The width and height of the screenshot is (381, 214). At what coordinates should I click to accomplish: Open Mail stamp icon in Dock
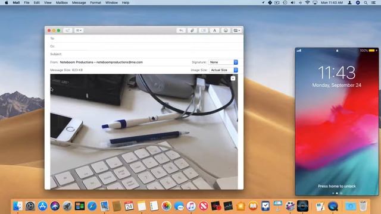[105, 206]
